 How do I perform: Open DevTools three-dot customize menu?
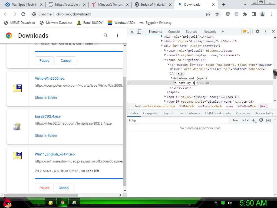click(265, 31)
